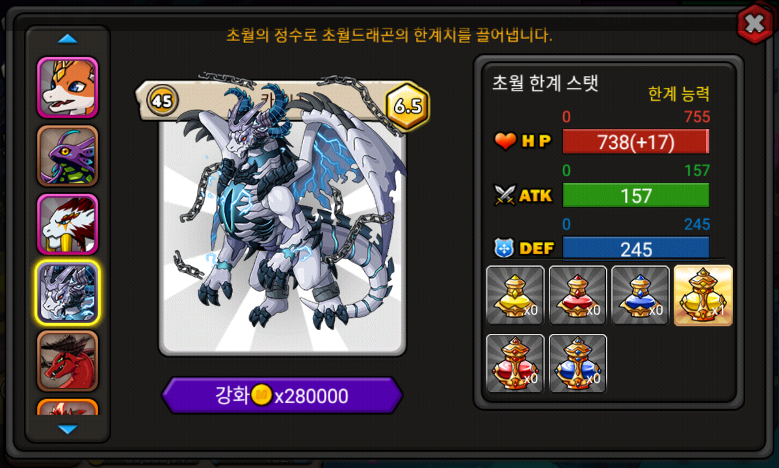Choose the white and red maned dragon portrait
The height and width of the screenshot is (468, 779).
68,224
